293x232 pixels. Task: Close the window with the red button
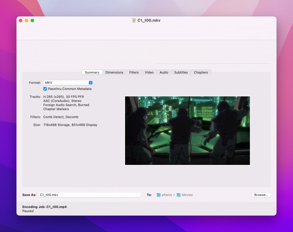point(21,21)
